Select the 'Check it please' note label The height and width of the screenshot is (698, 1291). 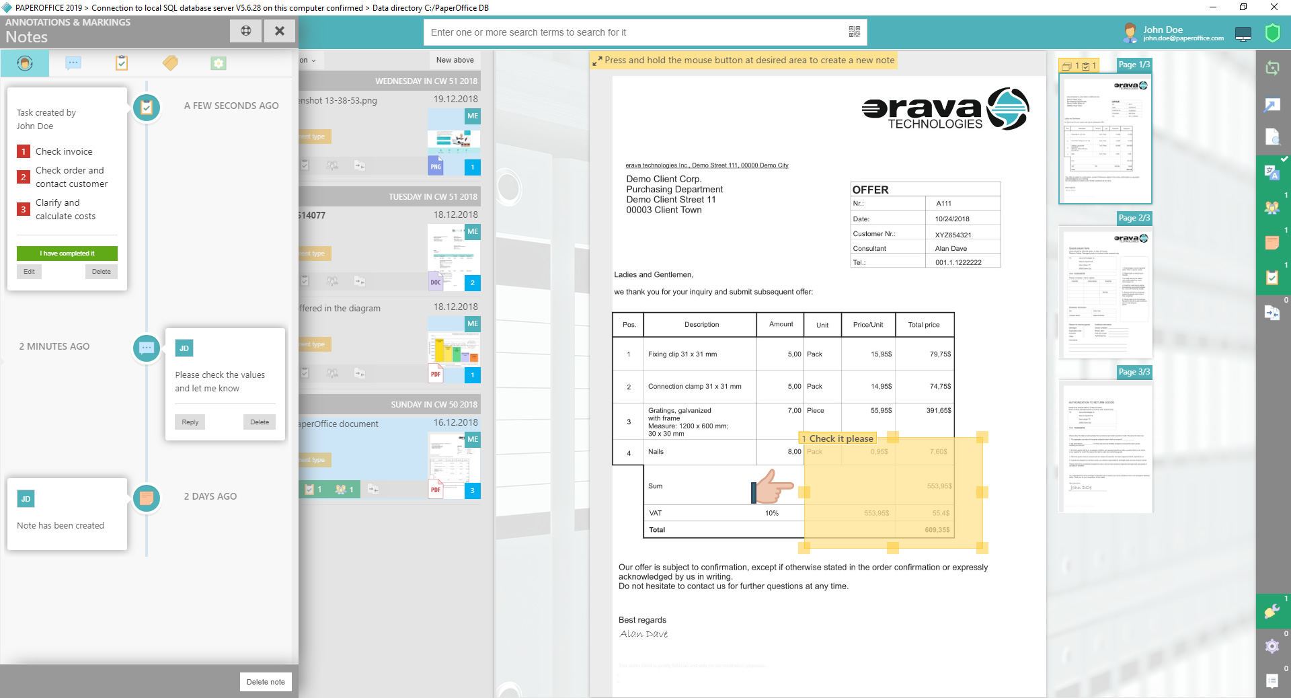837,438
